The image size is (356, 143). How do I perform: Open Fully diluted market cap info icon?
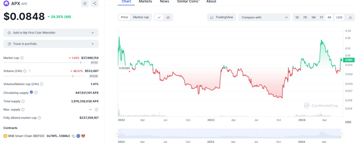(x=39, y=118)
